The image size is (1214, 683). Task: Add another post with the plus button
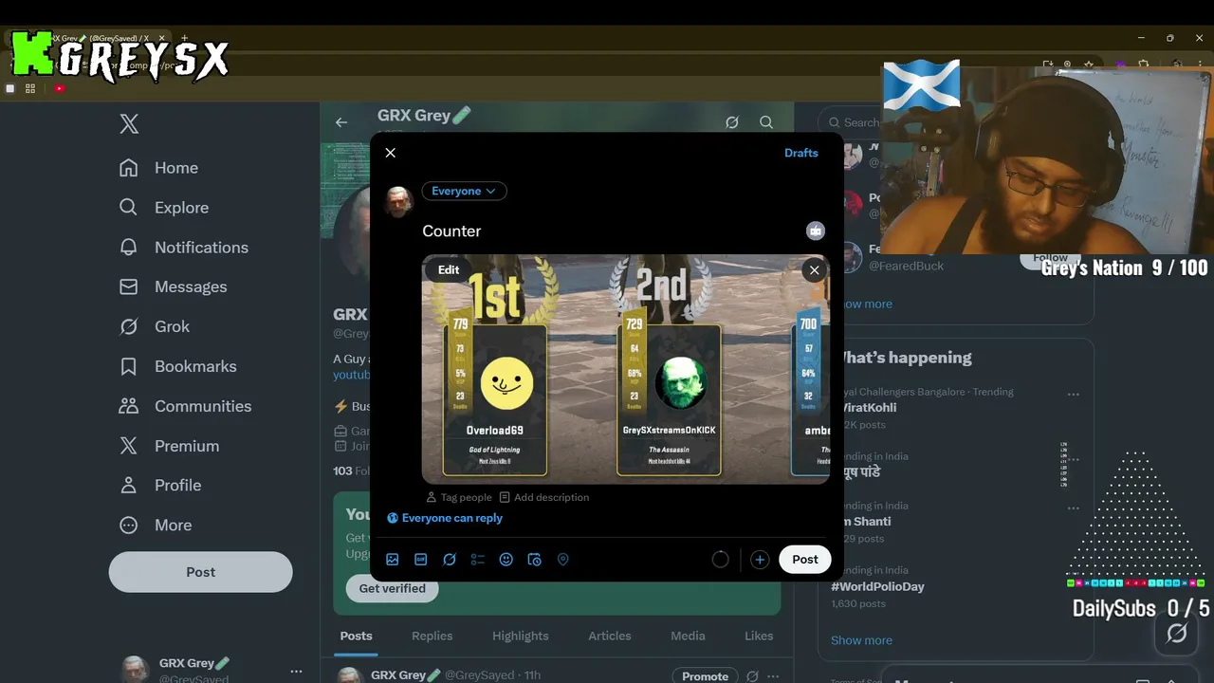coord(760,560)
